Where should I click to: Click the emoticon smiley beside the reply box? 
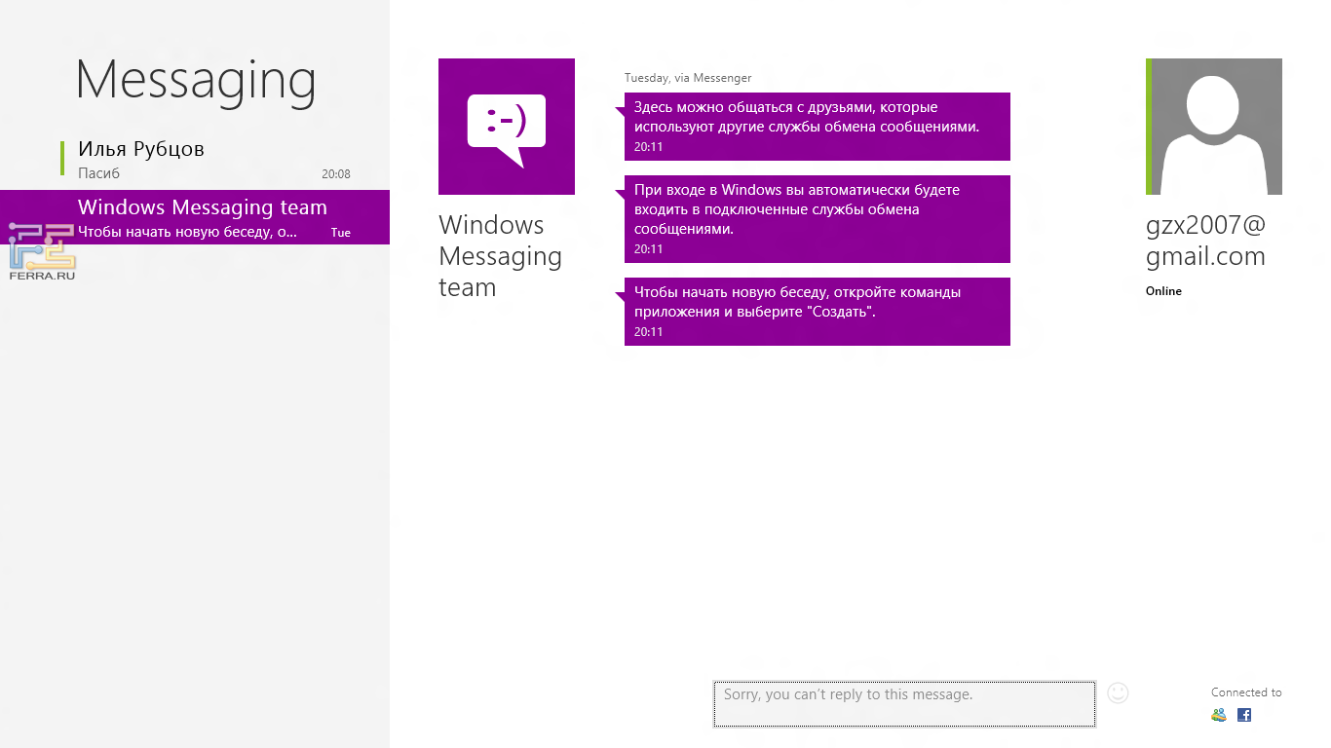(x=1118, y=692)
